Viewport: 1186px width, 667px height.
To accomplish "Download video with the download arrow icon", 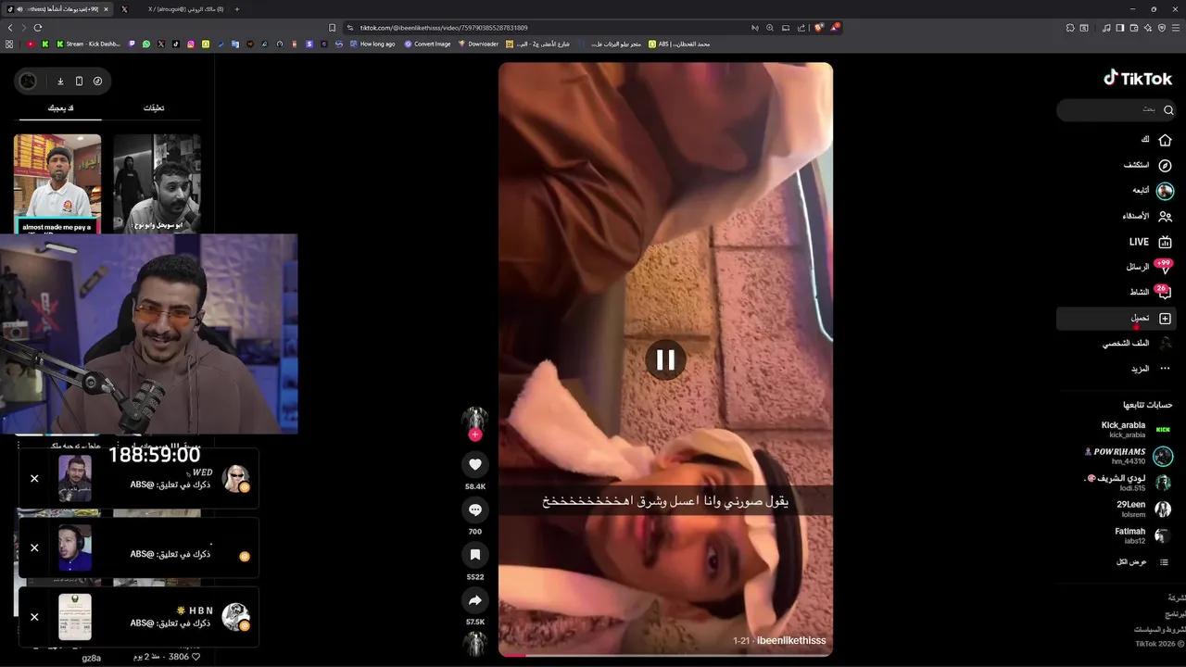I will 60,82.
